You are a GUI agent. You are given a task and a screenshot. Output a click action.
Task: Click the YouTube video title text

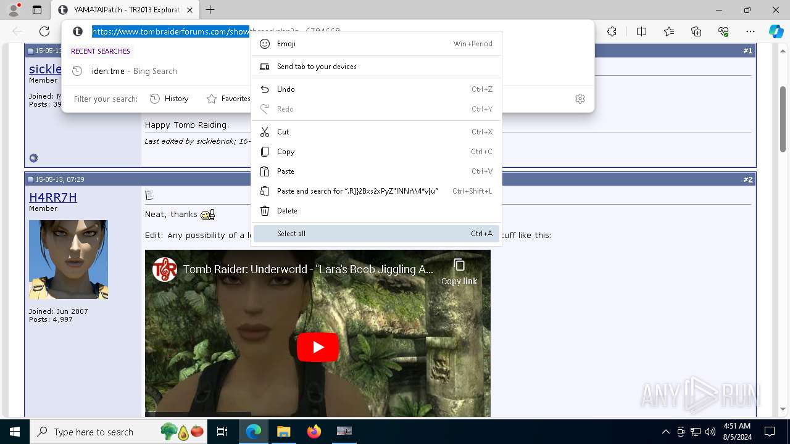click(x=308, y=269)
